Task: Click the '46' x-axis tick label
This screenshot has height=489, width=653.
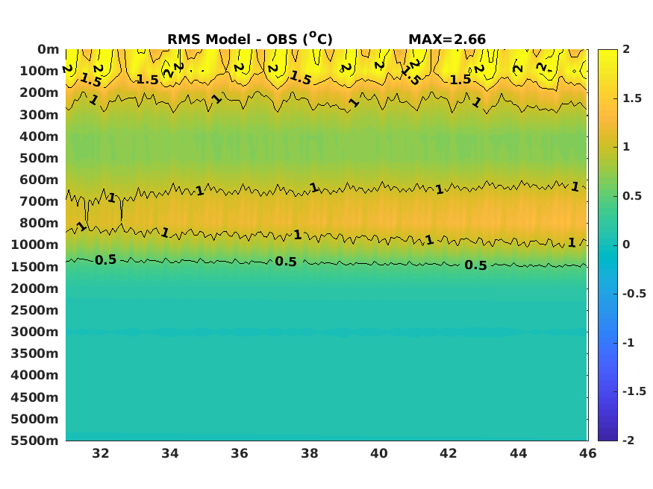Action: click(587, 453)
